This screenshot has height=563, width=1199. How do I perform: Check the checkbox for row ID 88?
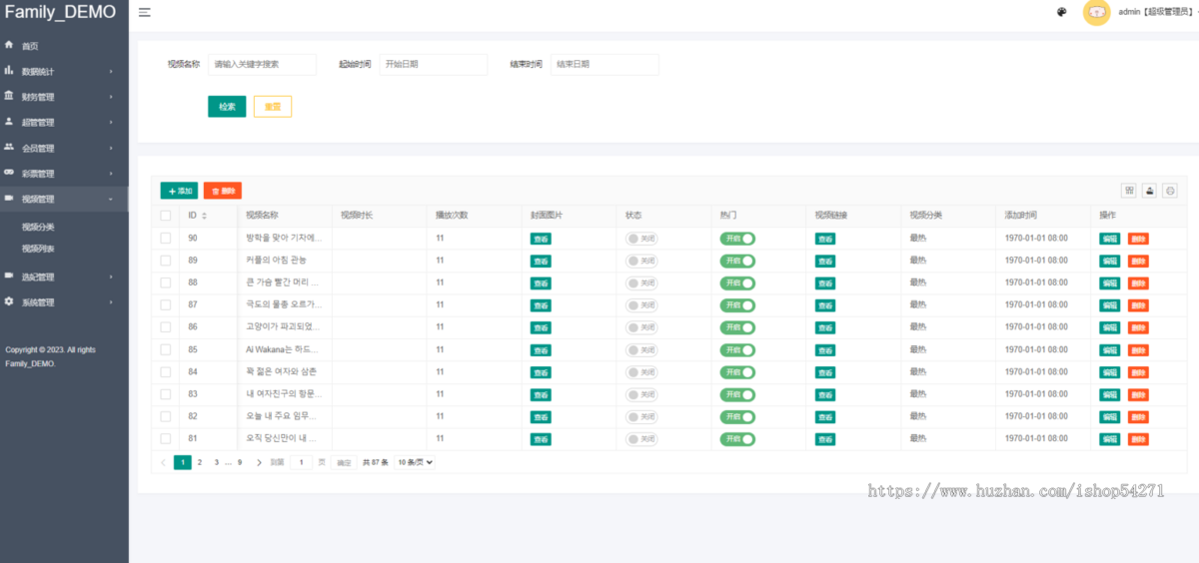(166, 282)
